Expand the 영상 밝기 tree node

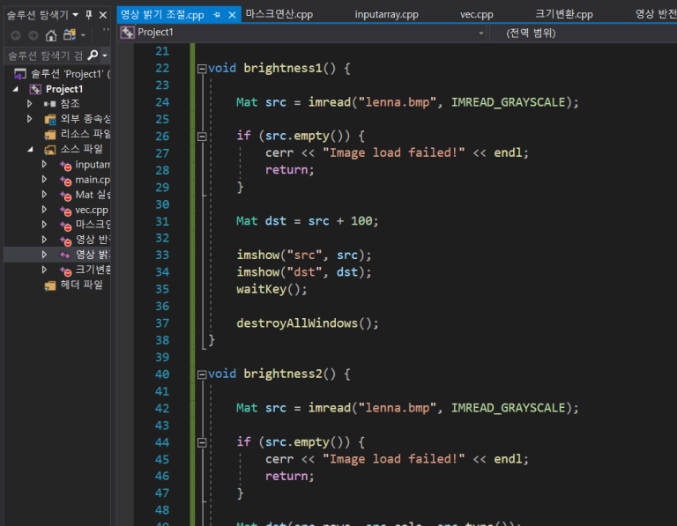point(44,254)
